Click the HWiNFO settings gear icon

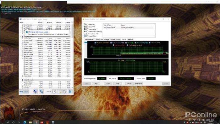pos(65,92)
